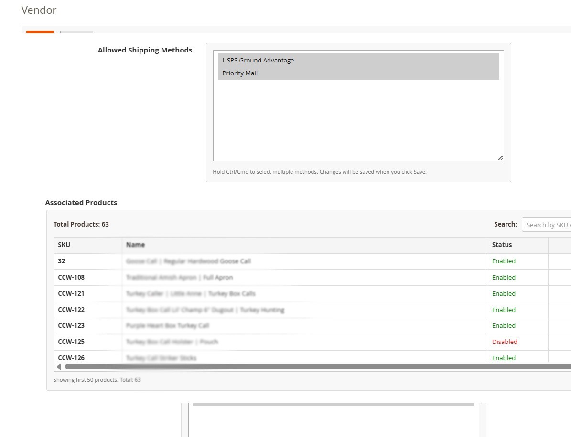
Task: Click the resize handle of the methods listbox
Action: [501, 157]
